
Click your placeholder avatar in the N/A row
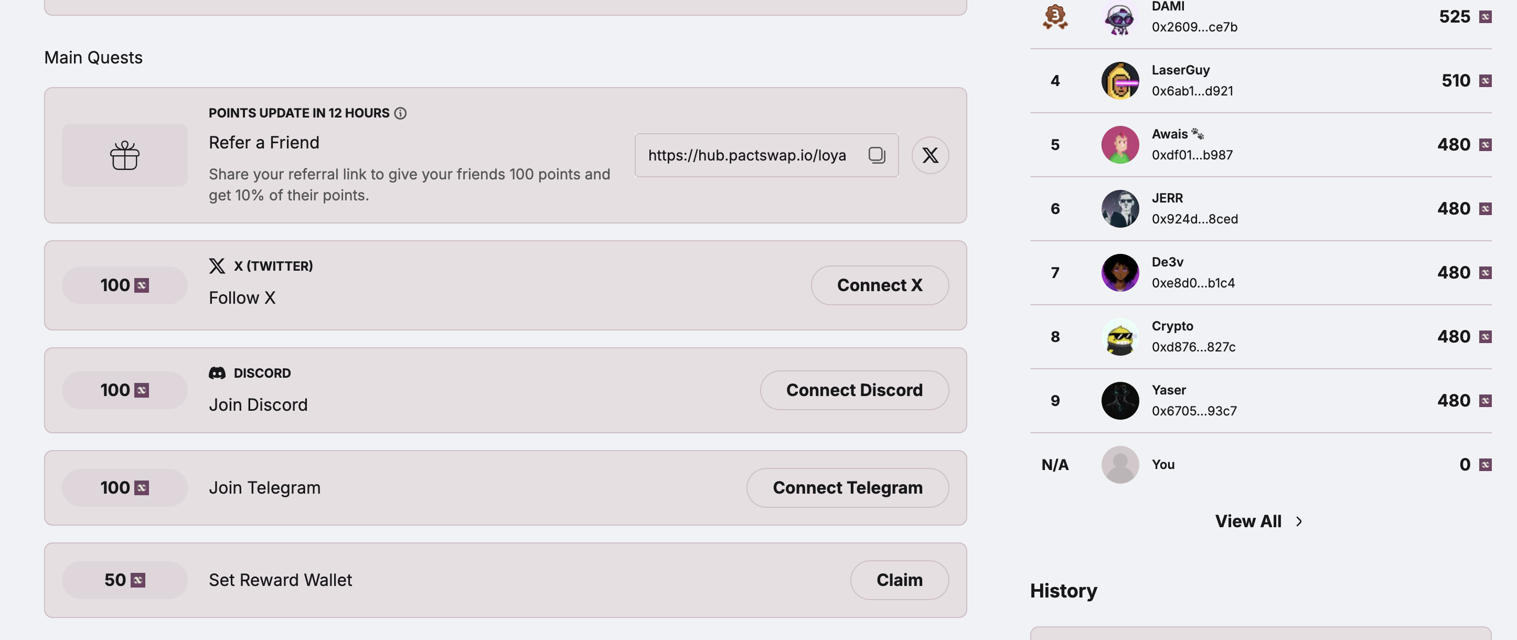pos(1120,465)
